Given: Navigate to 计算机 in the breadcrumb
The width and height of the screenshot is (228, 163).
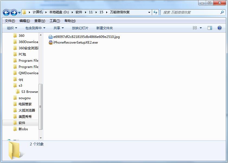Looking at the screenshot, I should (x=38, y=12).
